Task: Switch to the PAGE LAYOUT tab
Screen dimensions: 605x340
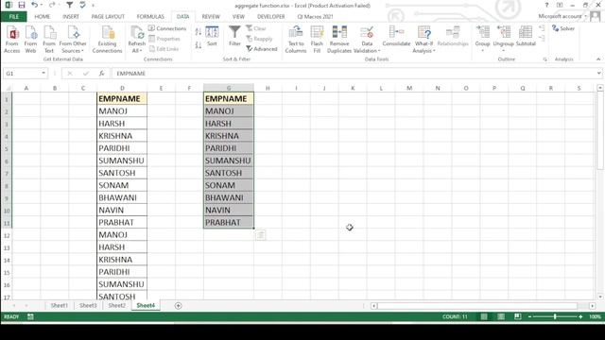Action: click(x=108, y=17)
